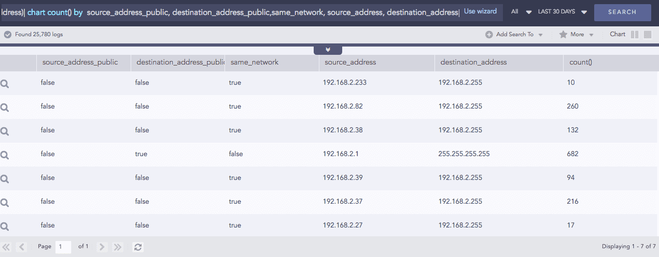Jump to the first results page

tap(7, 247)
